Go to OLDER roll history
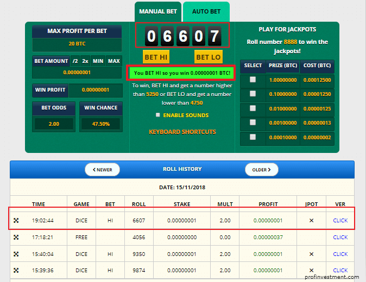This screenshot has height=282, width=366. [261, 170]
